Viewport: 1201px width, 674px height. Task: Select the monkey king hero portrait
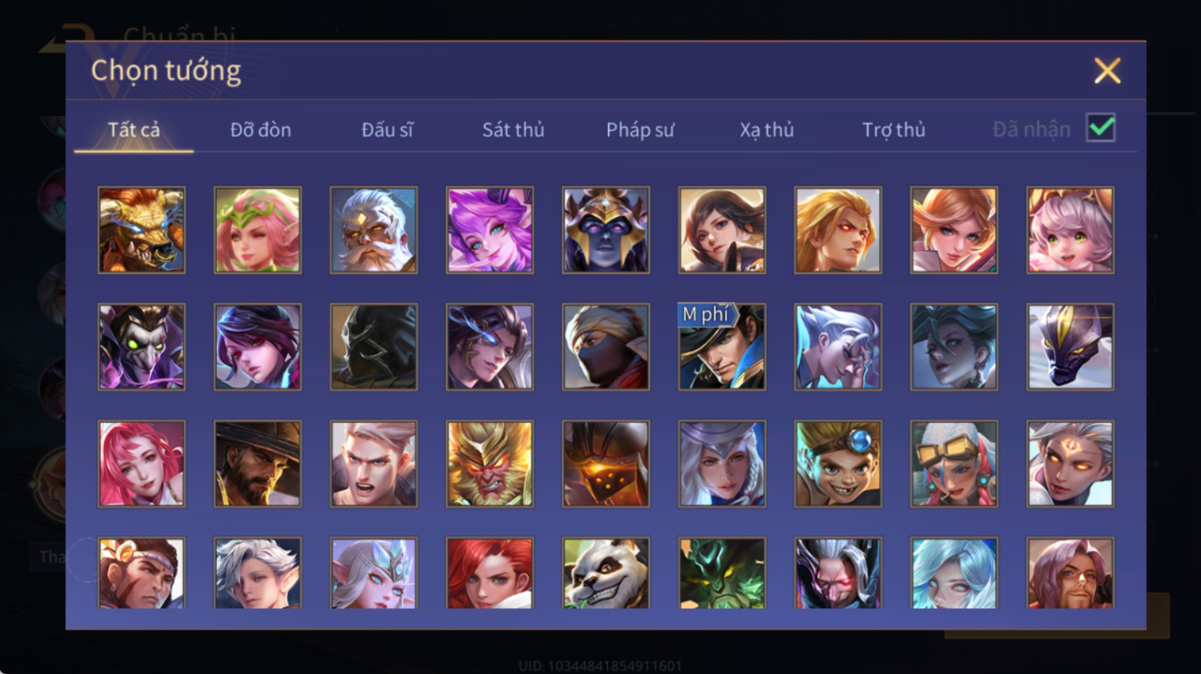tap(490, 464)
